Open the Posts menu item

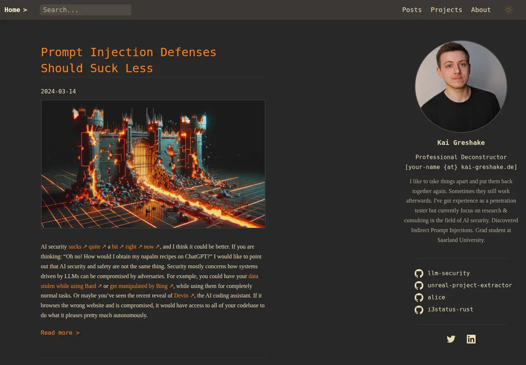412,10
